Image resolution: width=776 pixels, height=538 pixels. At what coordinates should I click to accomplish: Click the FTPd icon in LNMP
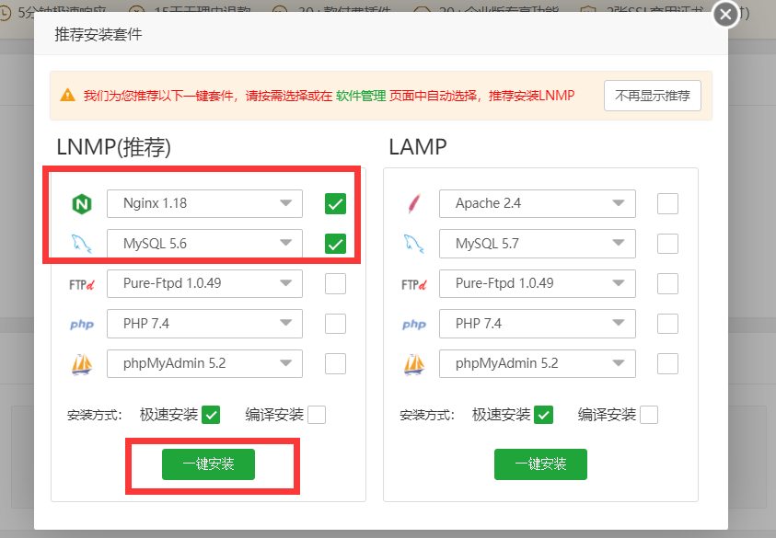[82, 284]
